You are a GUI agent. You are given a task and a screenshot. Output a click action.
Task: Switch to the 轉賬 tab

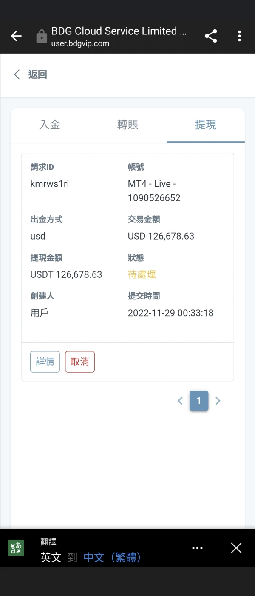point(127,125)
